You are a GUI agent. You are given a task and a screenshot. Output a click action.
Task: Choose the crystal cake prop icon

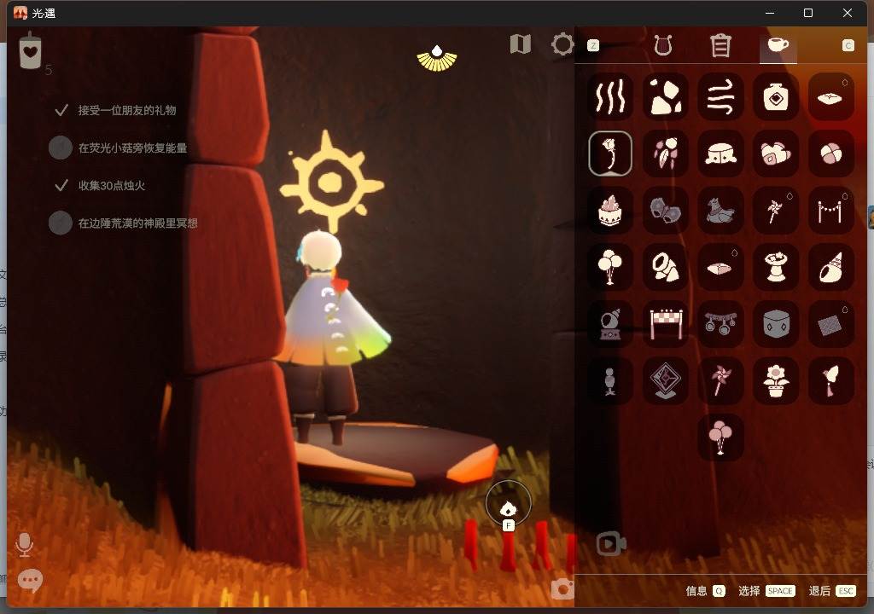coord(609,211)
